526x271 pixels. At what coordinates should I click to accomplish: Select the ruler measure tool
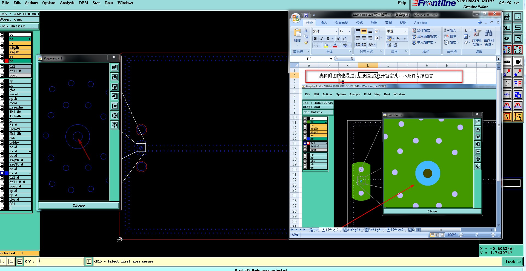click(x=507, y=62)
